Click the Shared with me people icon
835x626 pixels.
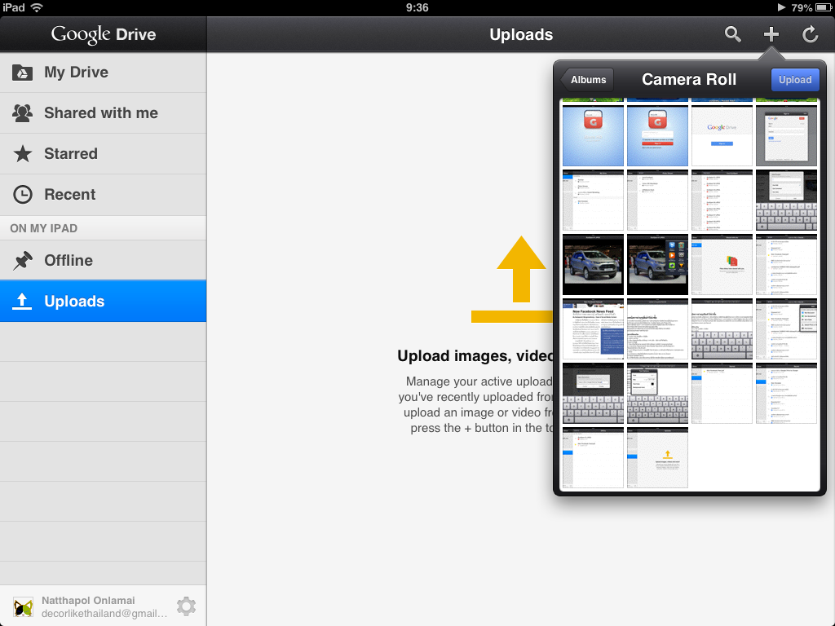pyautogui.click(x=22, y=112)
